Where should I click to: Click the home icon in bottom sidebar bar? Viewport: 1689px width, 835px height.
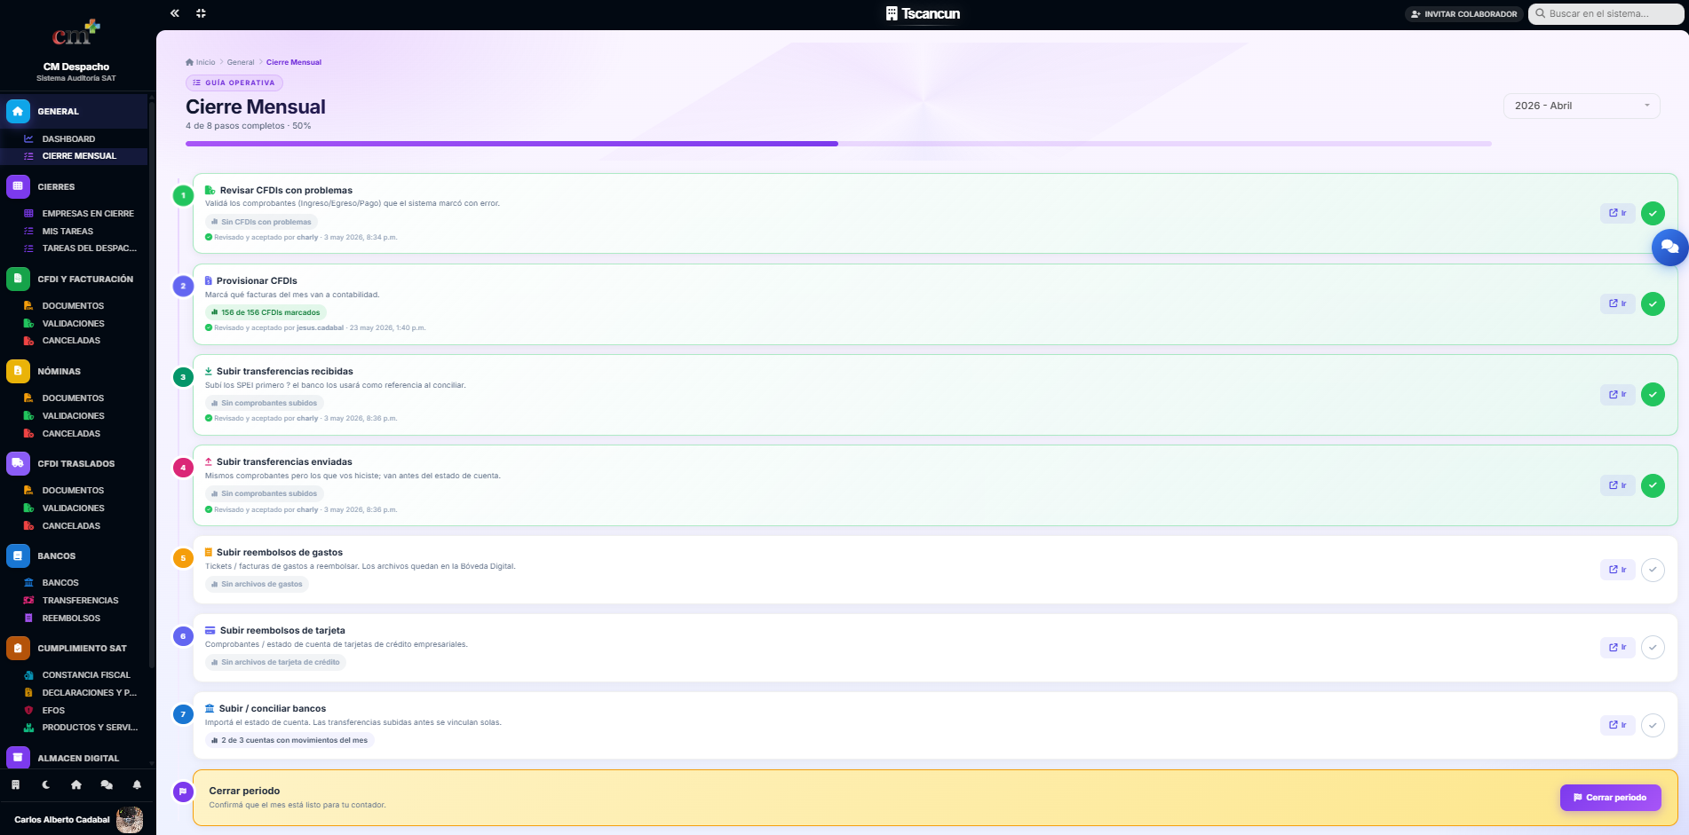tap(76, 784)
